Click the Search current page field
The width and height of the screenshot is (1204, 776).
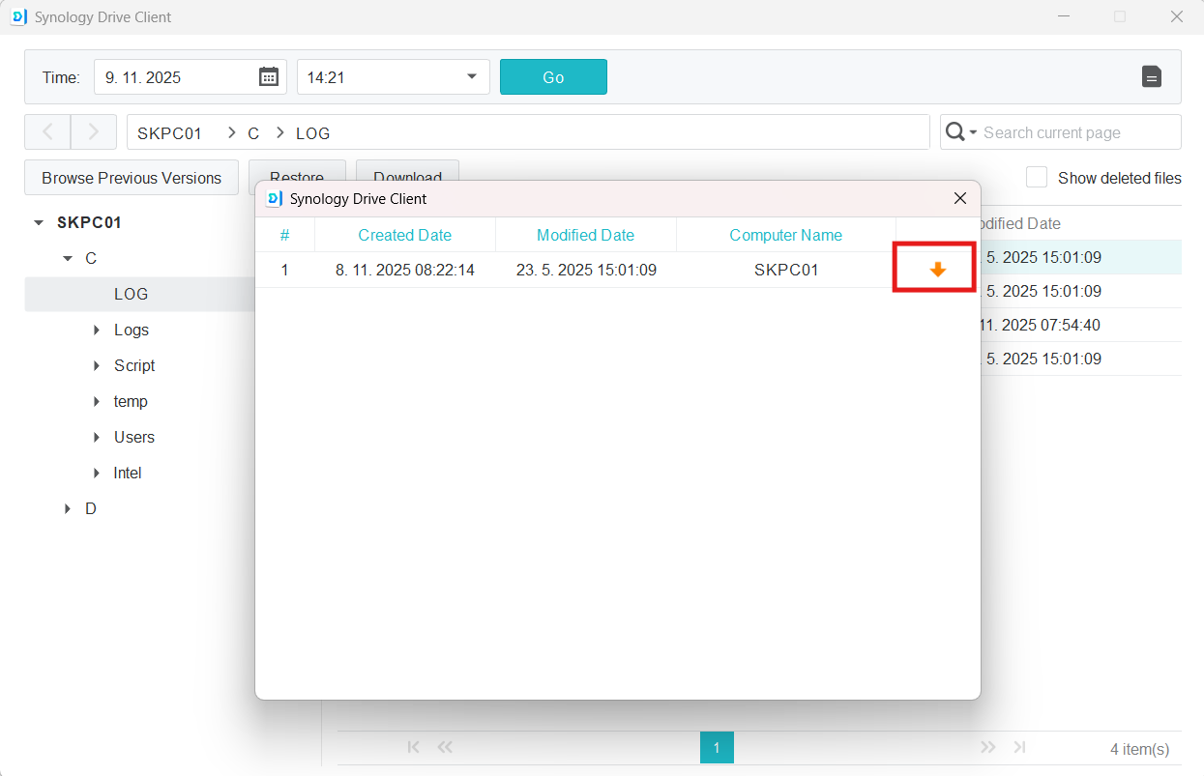(x=1073, y=132)
